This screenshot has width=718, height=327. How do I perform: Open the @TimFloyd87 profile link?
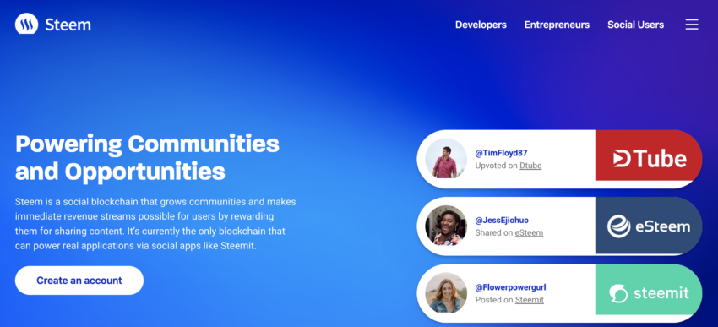coord(502,153)
